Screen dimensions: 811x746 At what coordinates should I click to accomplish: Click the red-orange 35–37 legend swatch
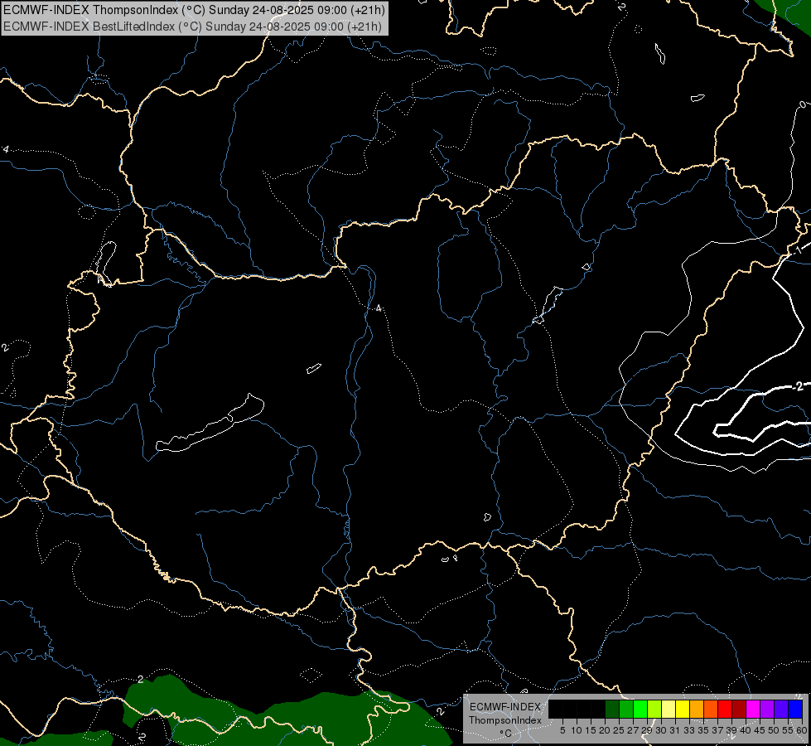(711, 709)
